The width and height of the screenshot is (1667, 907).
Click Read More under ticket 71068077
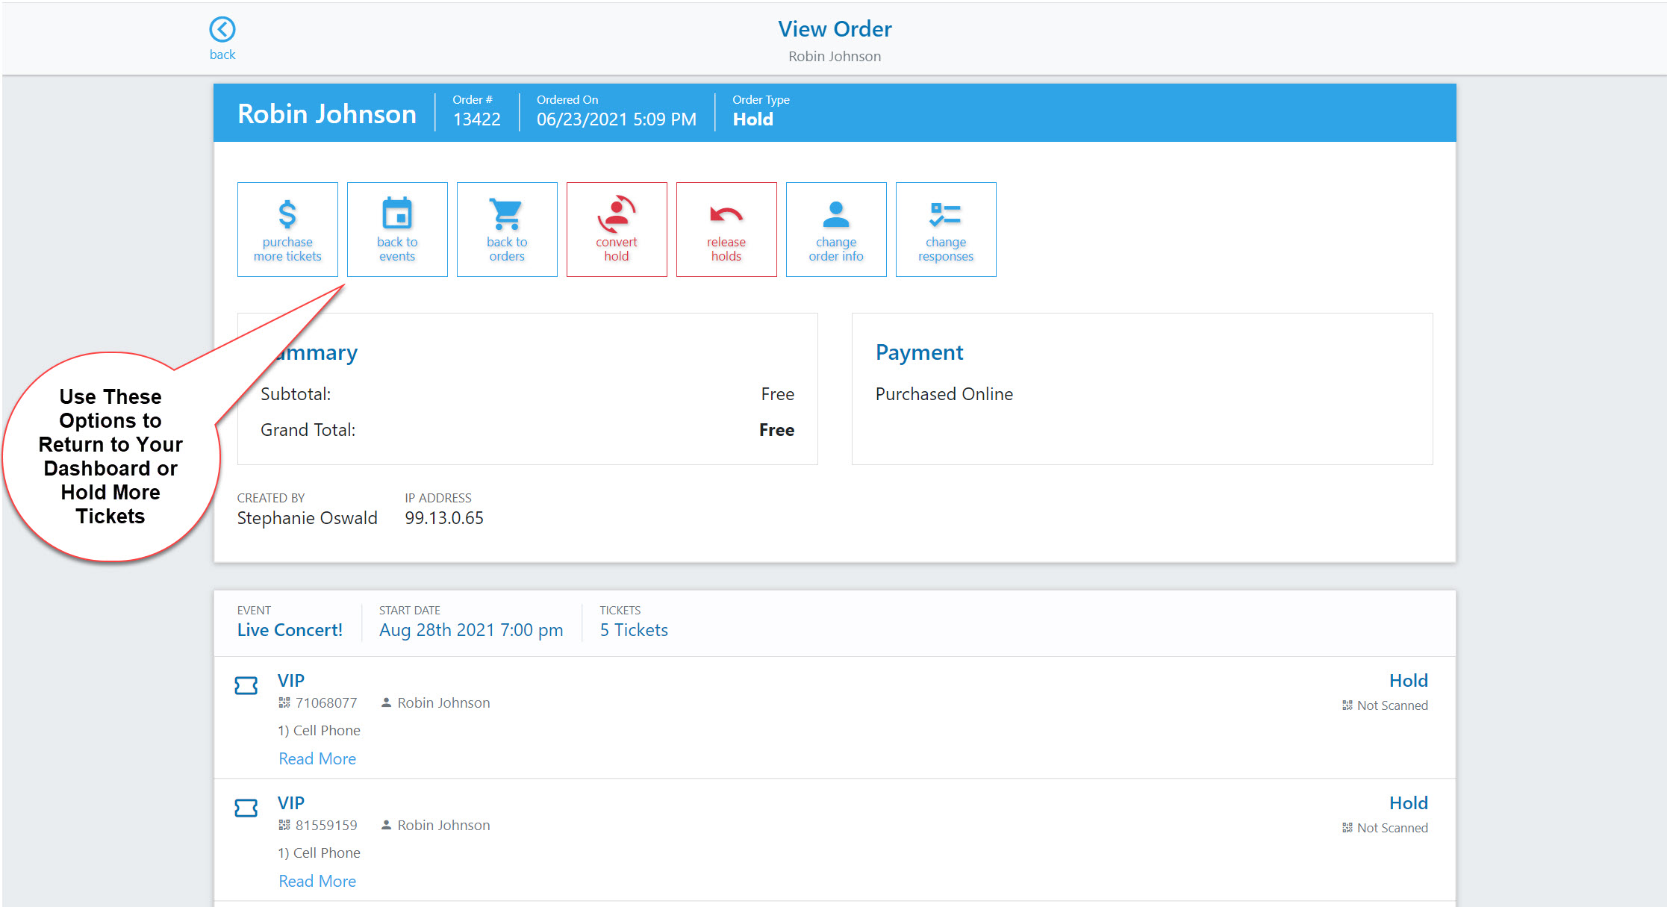coord(317,758)
